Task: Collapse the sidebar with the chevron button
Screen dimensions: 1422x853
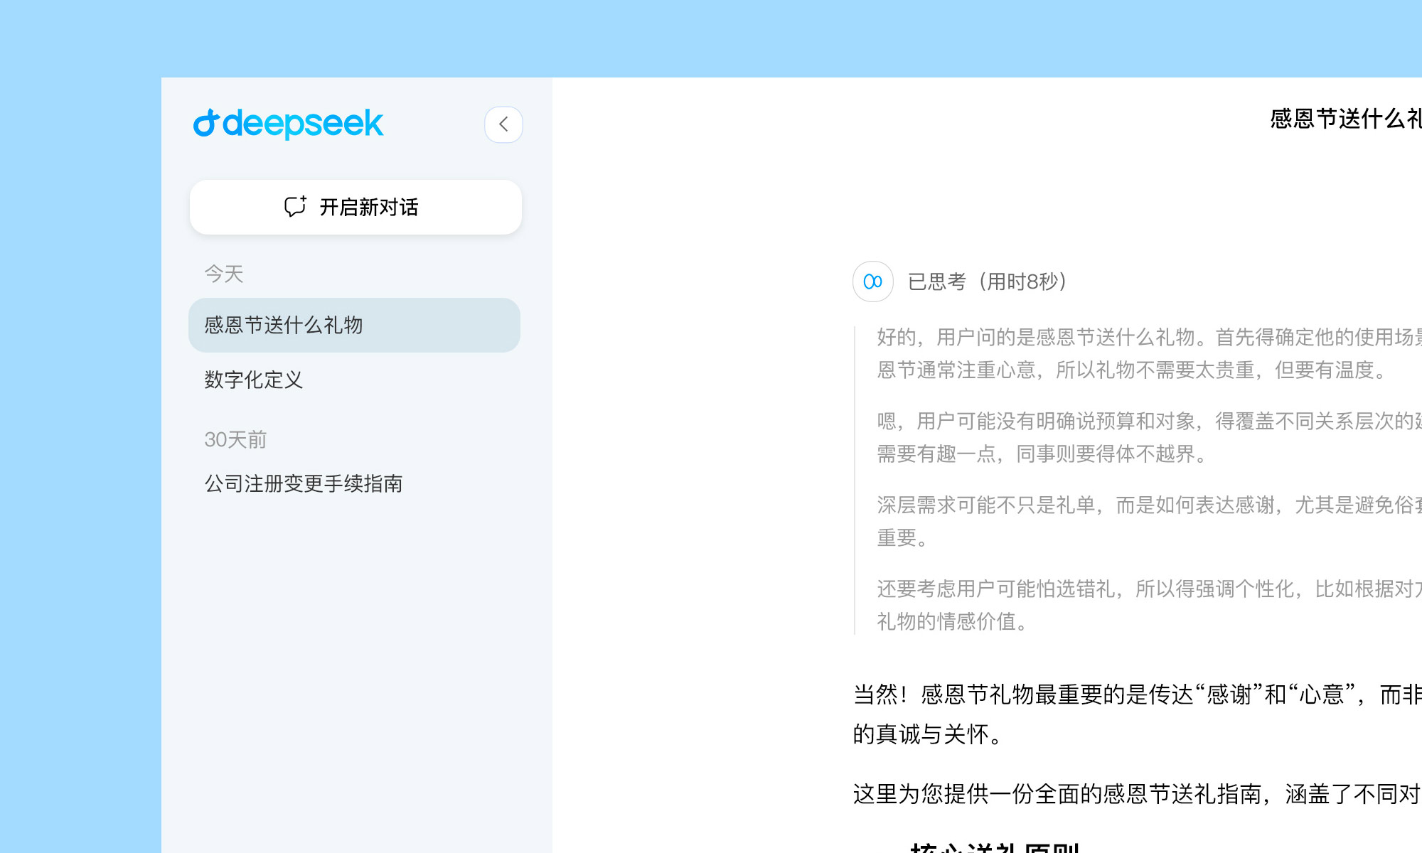Action: 503,124
